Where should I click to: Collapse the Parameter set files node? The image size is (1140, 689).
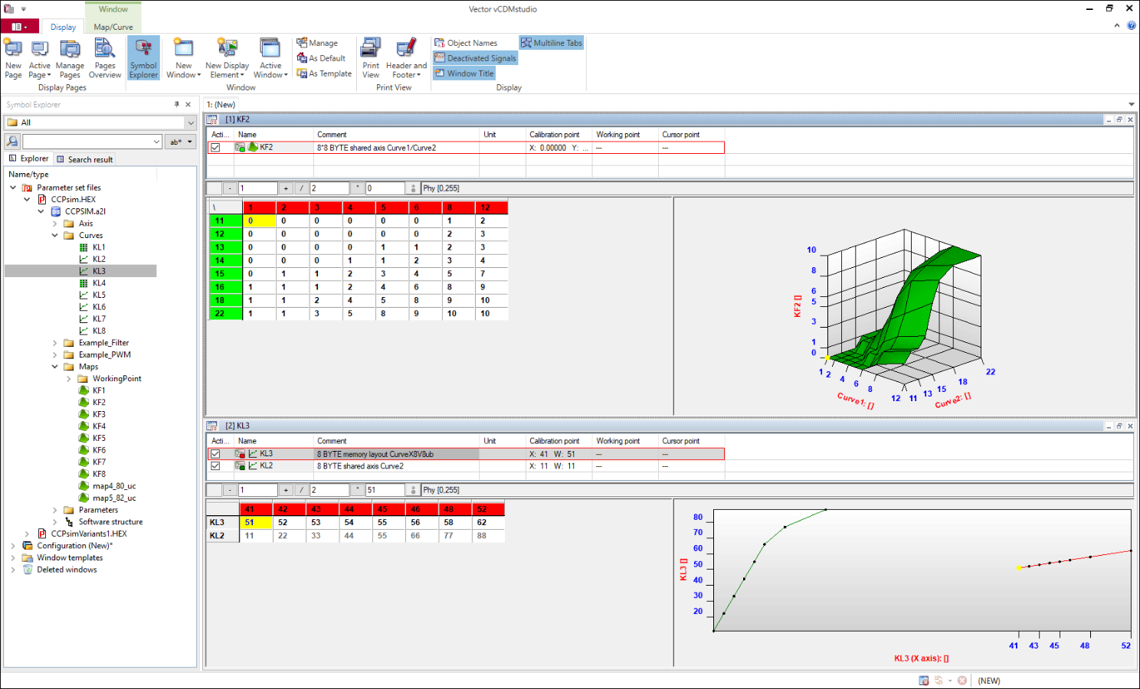[x=13, y=188]
